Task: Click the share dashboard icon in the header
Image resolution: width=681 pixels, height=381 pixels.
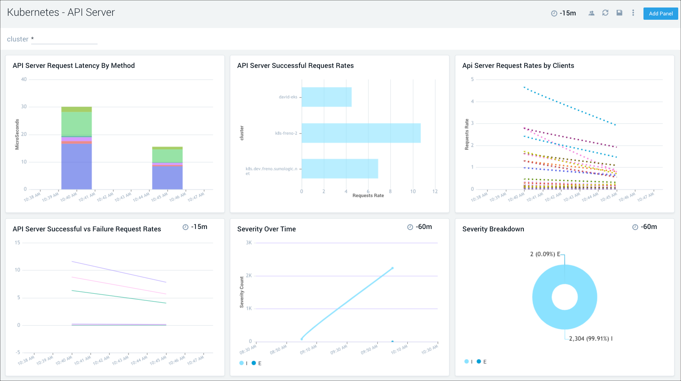Action: pos(591,13)
